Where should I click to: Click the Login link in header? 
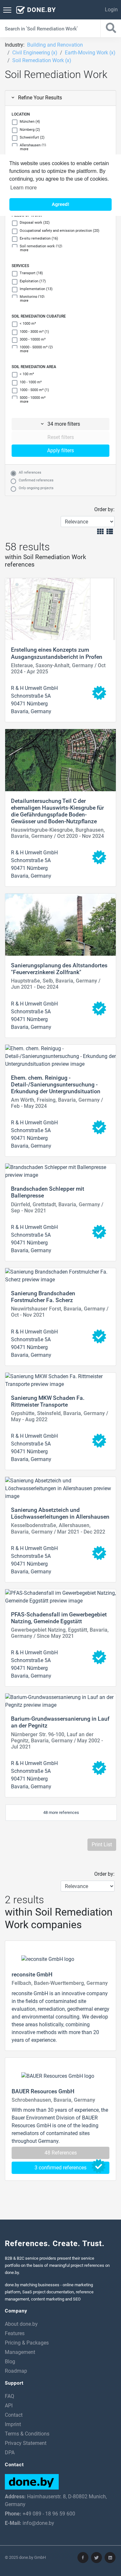110,9
